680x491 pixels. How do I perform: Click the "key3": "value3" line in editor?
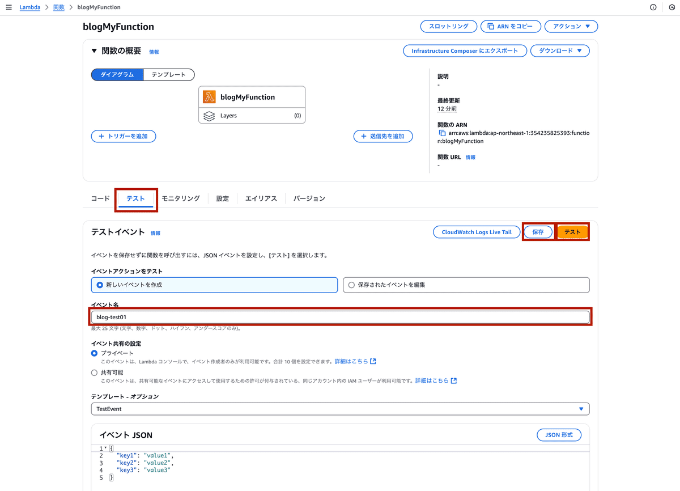(x=143, y=470)
